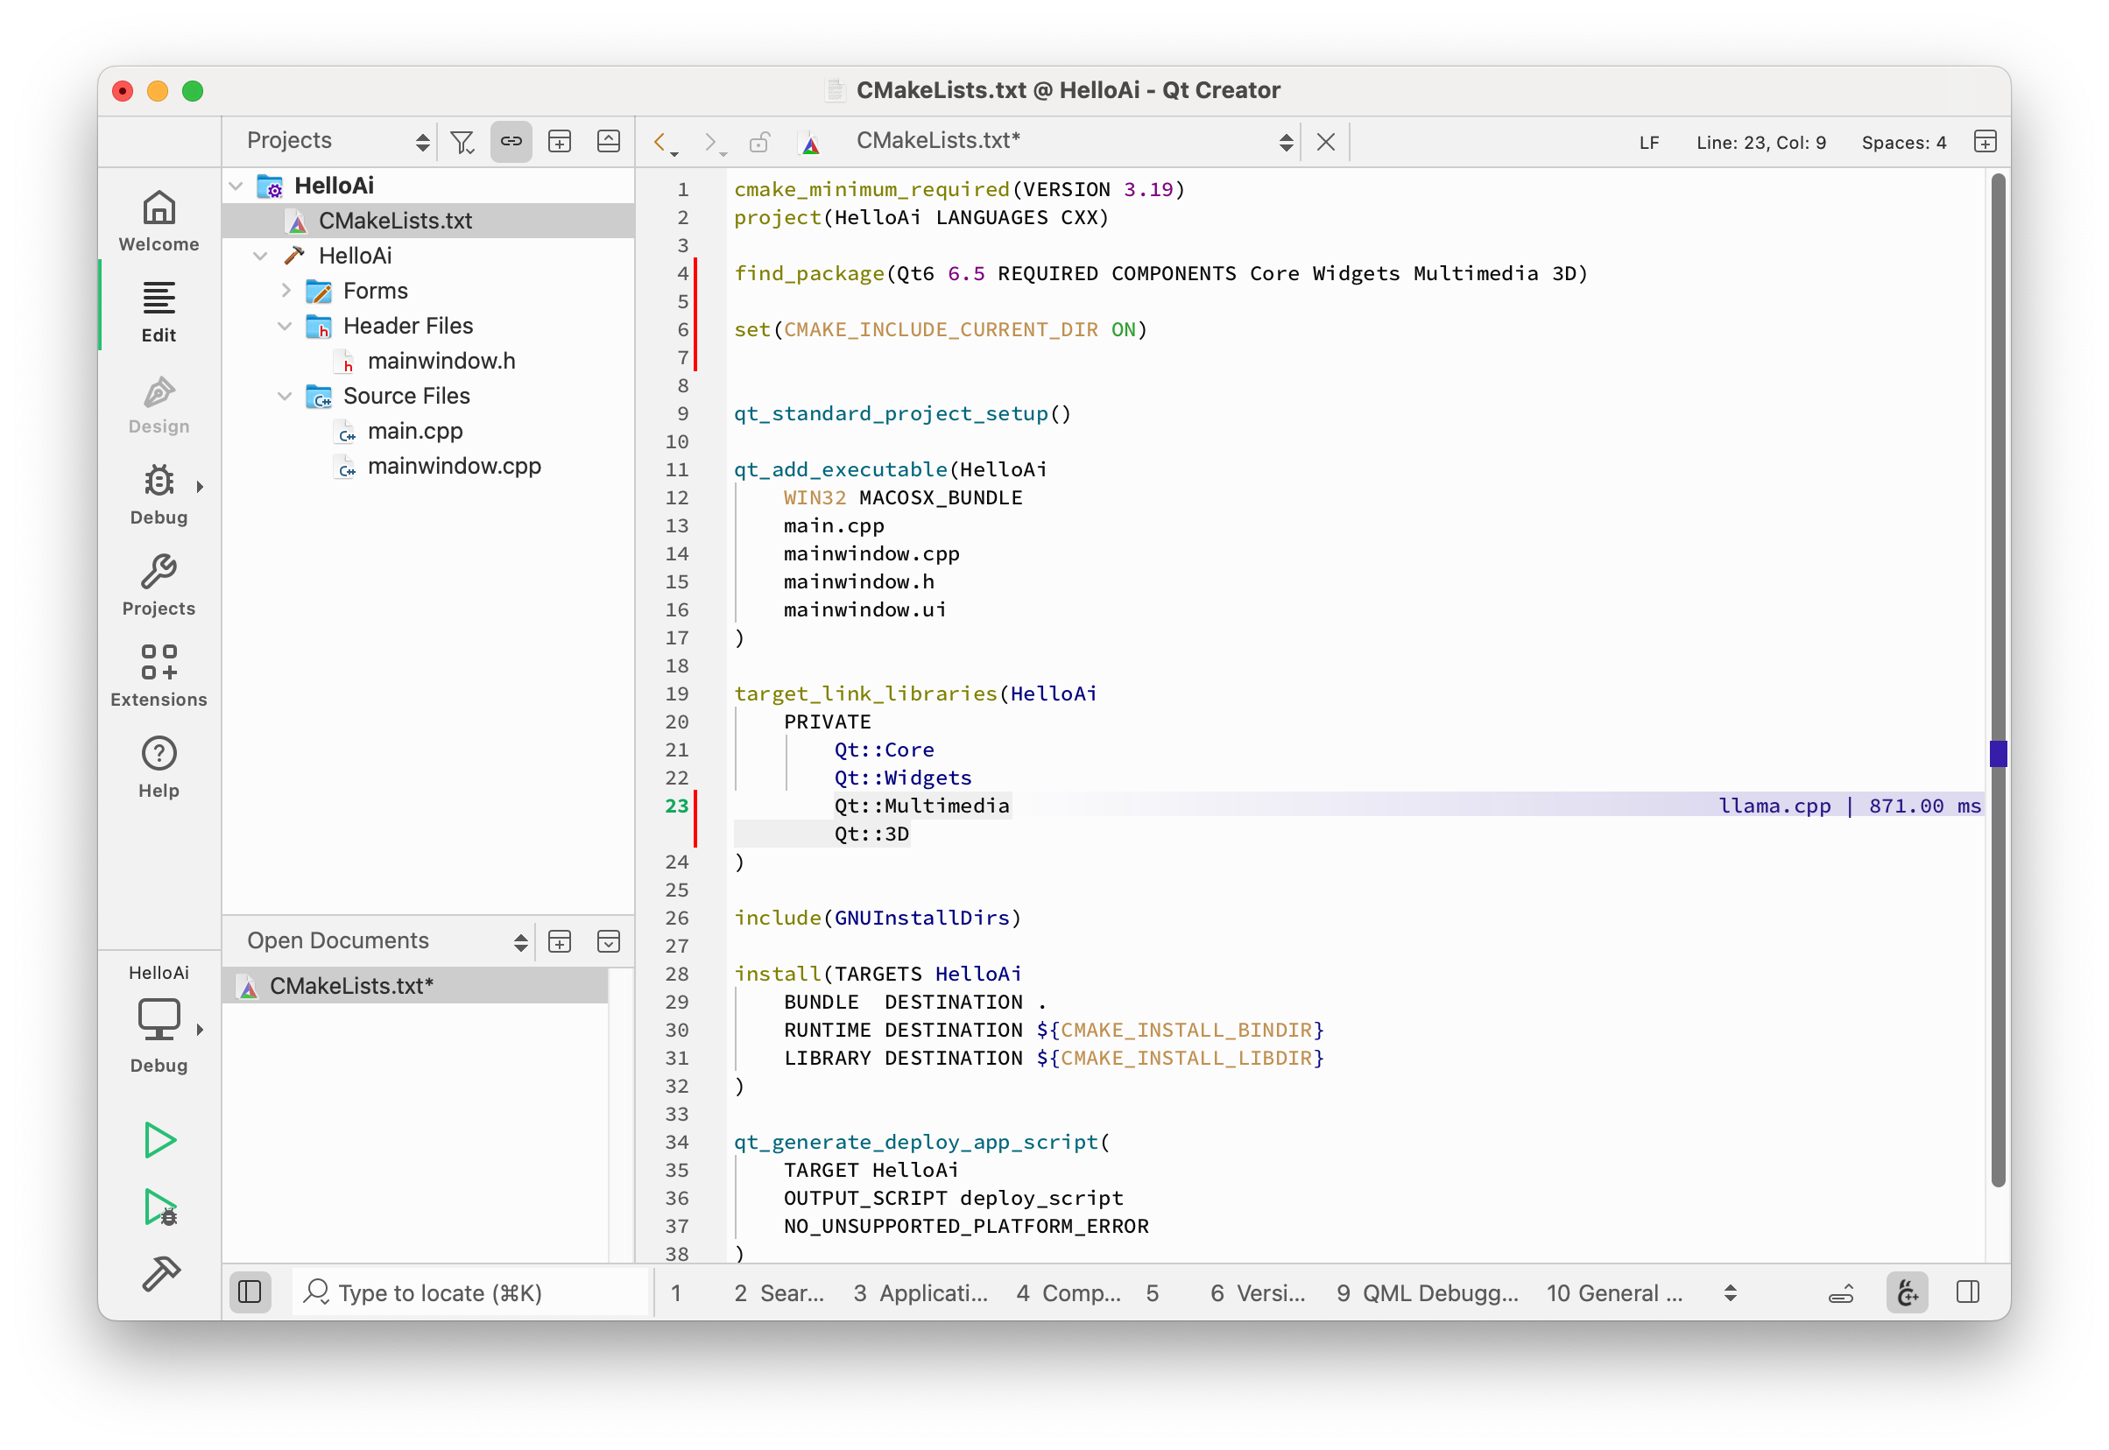The width and height of the screenshot is (2109, 1450).
Task: Collapse the Header Files folder
Action: (x=286, y=326)
